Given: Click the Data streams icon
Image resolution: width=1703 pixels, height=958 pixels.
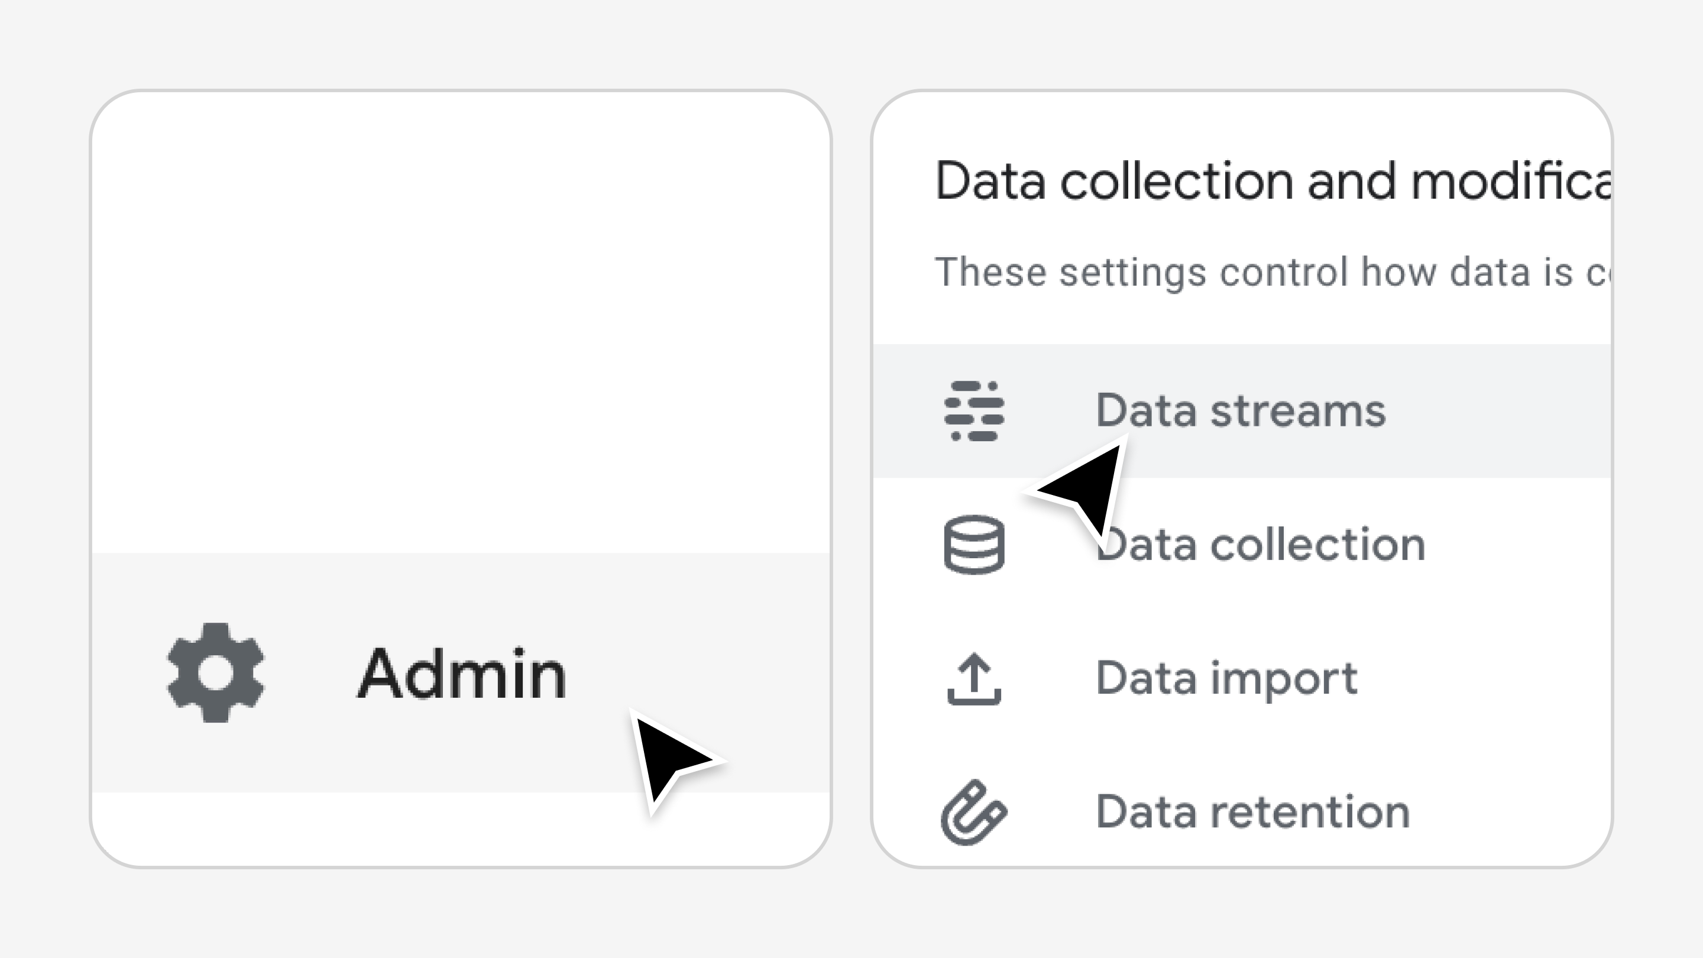Looking at the screenshot, I should tap(974, 410).
